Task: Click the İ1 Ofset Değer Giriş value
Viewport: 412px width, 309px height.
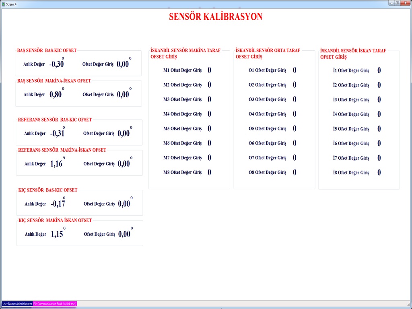Action: point(379,70)
